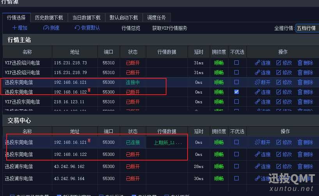Click the 状态 header in 行情主站
Image resolution: width=319 pixels, height=196 pixels.
[x=133, y=52]
